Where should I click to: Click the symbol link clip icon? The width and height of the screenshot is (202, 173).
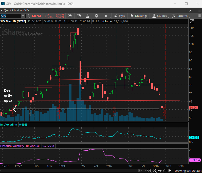28,16
